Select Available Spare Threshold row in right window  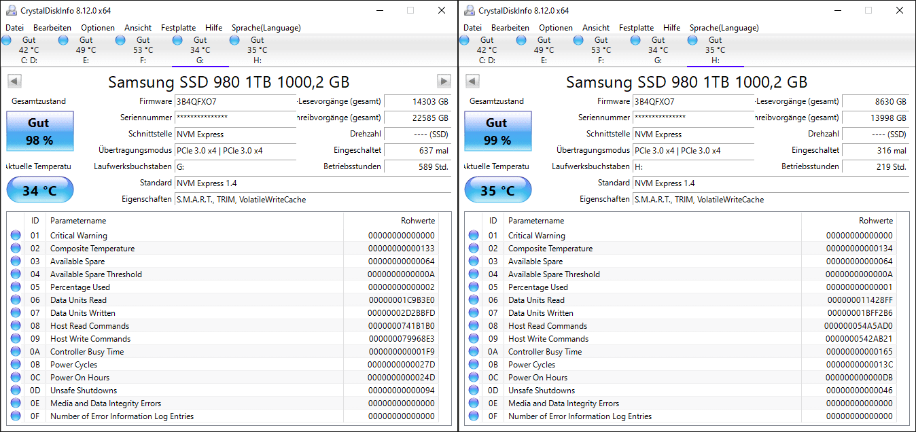pos(682,274)
